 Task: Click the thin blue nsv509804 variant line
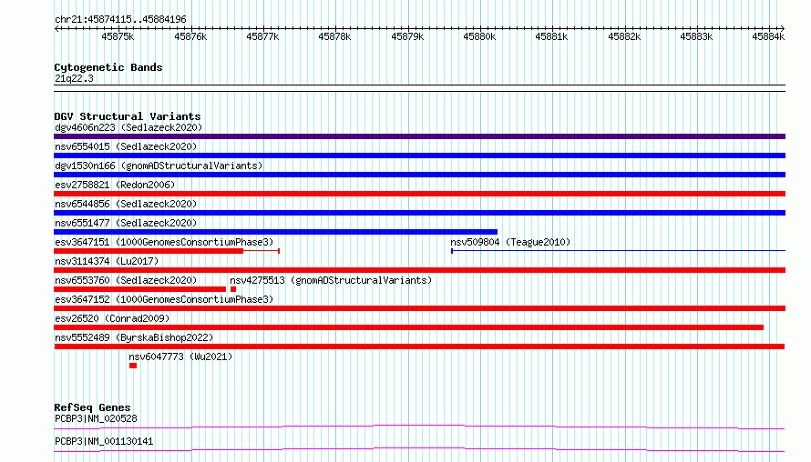point(618,251)
